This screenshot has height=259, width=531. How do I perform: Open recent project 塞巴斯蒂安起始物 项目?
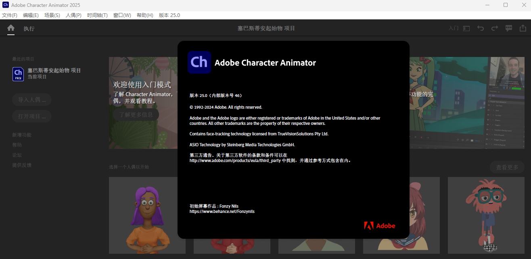pos(47,74)
